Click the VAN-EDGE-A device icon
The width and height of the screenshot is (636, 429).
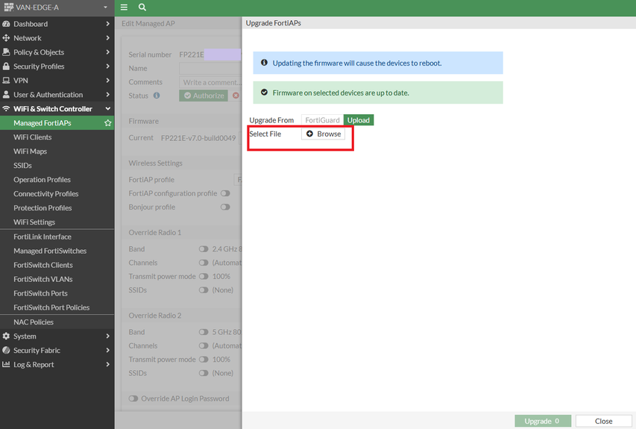8,7
